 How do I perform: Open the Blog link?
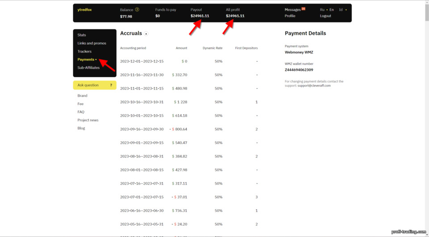tap(81, 128)
